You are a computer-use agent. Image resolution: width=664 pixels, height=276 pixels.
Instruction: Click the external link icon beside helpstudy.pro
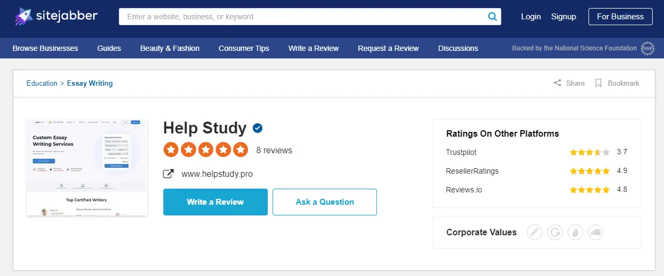[168, 174]
